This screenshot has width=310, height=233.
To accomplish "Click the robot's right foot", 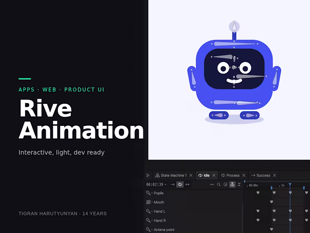I will tap(250, 115).
